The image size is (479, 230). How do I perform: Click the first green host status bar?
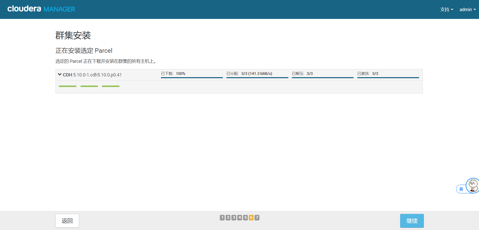(67, 86)
